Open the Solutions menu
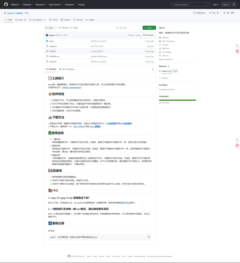The height and width of the screenshot is (263, 240). 28,4
